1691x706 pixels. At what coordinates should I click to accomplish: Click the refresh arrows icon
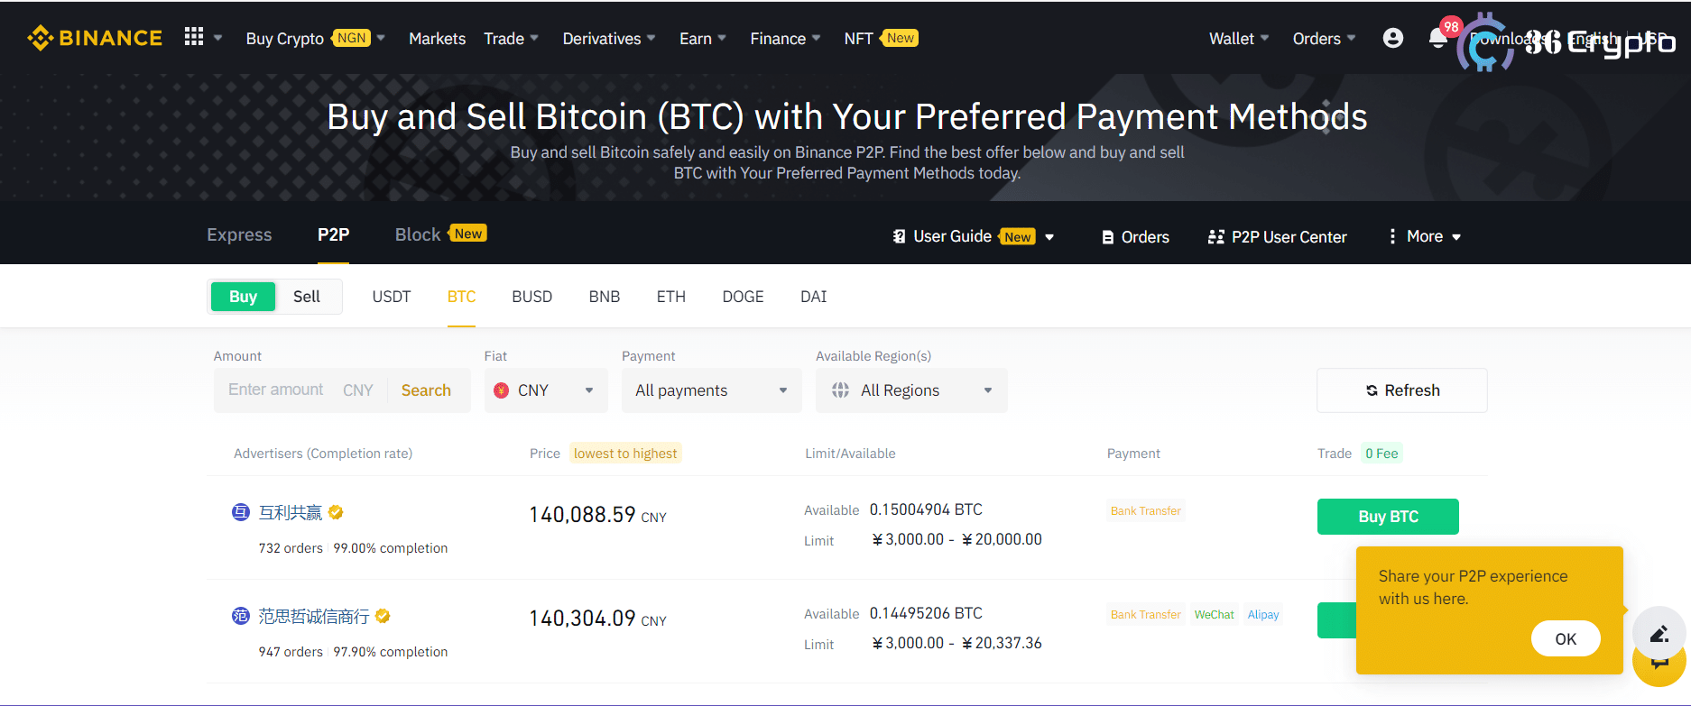[x=1372, y=390]
